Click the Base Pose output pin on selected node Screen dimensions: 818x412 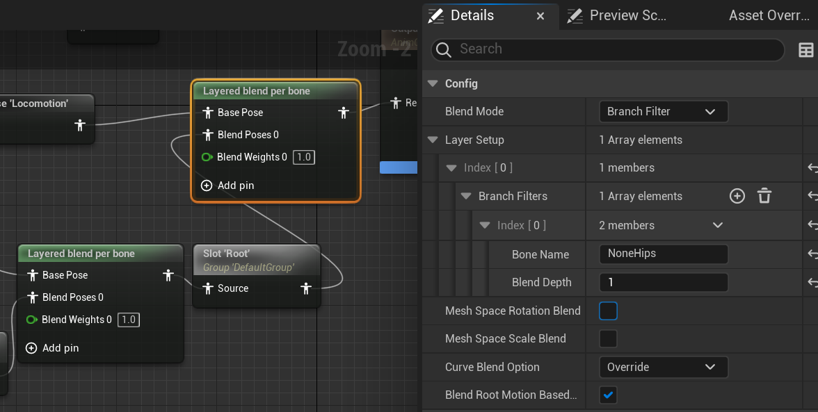point(344,113)
